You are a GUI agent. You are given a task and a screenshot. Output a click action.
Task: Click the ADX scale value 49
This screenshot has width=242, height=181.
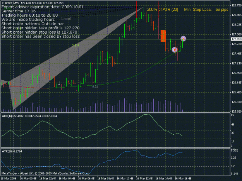pyautogui.click(x=233, y=124)
